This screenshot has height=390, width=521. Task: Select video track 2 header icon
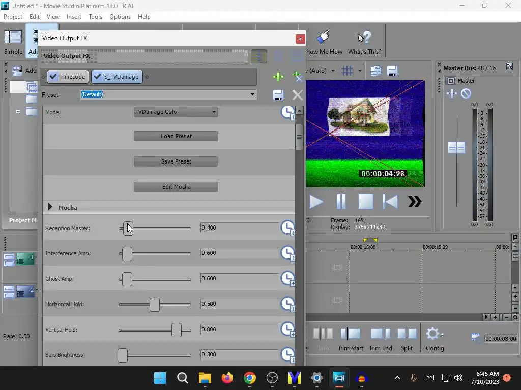coord(25,291)
